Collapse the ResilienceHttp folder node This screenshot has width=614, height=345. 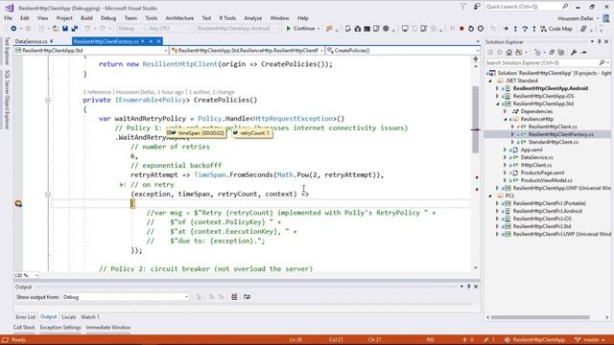point(506,119)
